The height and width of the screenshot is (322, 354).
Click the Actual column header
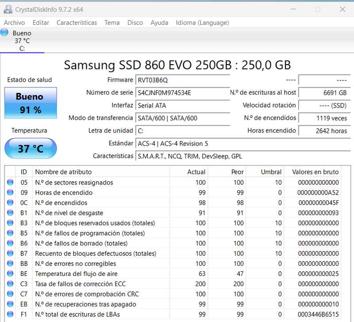pyautogui.click(x=189, y=172)
